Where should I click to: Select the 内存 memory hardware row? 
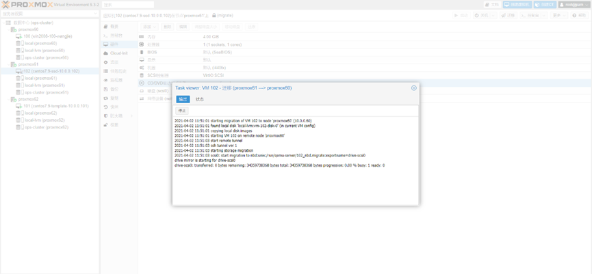(365, 37)
